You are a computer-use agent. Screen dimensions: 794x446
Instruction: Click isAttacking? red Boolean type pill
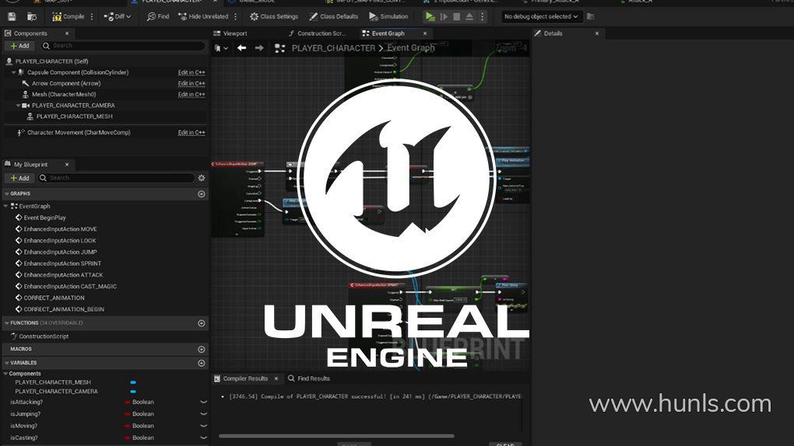[128, 402]
